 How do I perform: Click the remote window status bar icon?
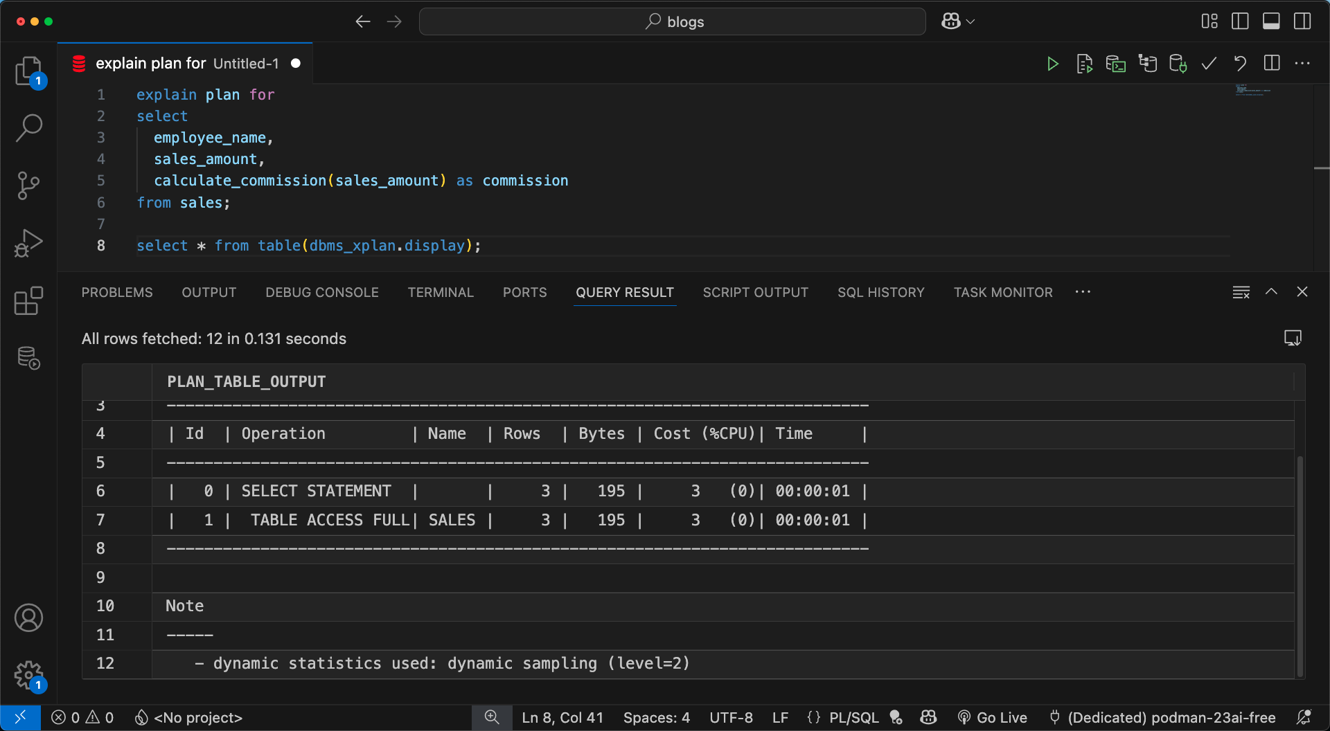20,717
